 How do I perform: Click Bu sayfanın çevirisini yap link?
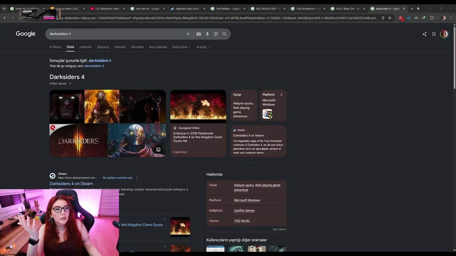click(x=118, y=178)
